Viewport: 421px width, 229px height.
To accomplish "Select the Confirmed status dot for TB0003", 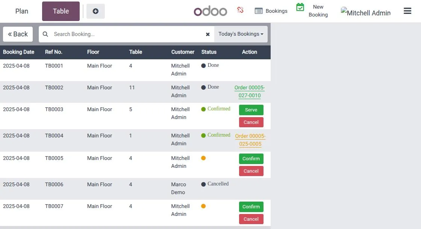I will click(x=203, y=108).
